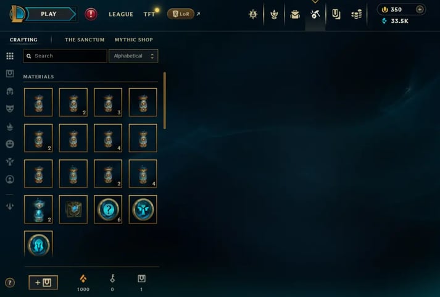This screenshot has width=440, height=297.
Task: Click the loot Search field
Action: click(65, 56)
